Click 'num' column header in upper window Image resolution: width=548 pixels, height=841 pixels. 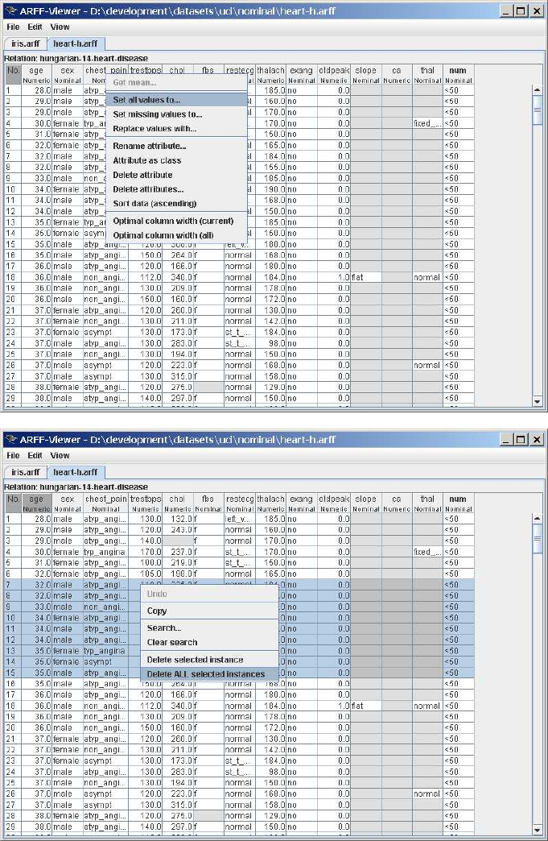tap(458, 75)
